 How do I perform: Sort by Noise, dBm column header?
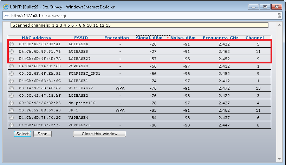[x=183, y=37]
